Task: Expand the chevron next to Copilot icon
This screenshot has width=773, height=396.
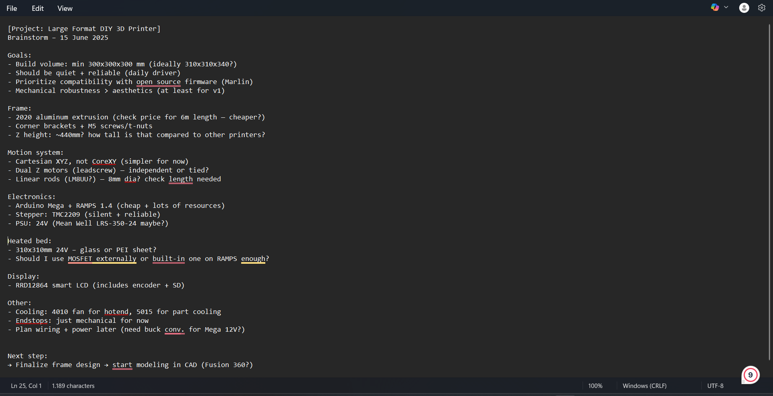Action: (726, 8)
